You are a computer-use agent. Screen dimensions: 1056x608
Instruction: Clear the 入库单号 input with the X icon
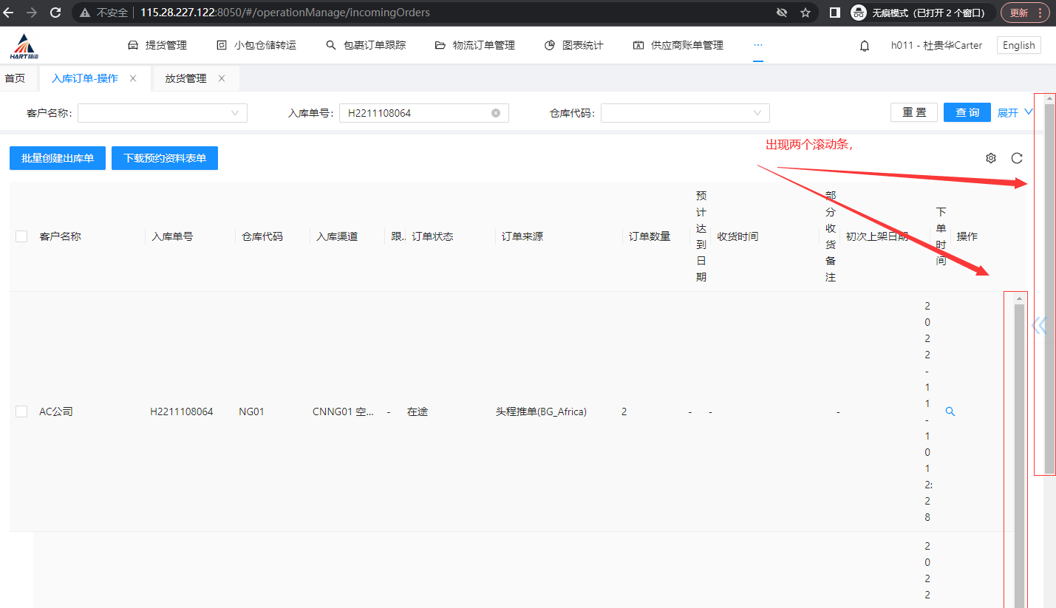[x=496, y=113]
